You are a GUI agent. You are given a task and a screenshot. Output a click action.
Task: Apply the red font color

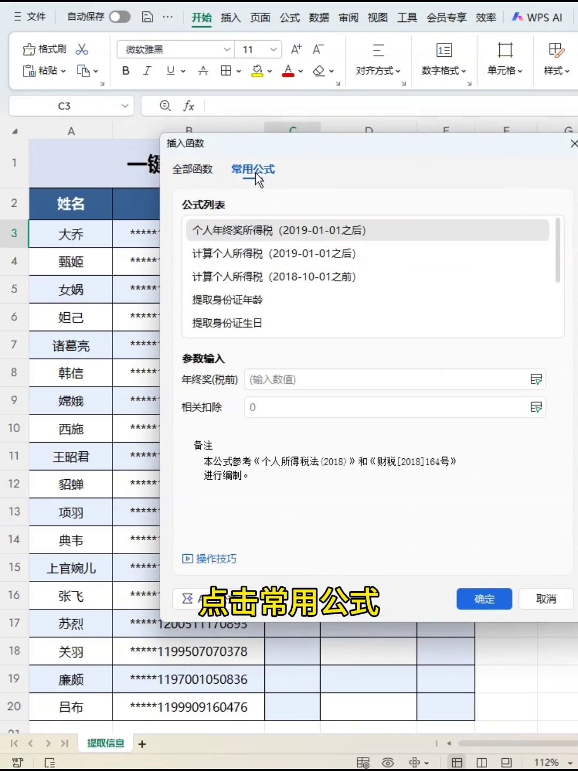pos(288,71)
